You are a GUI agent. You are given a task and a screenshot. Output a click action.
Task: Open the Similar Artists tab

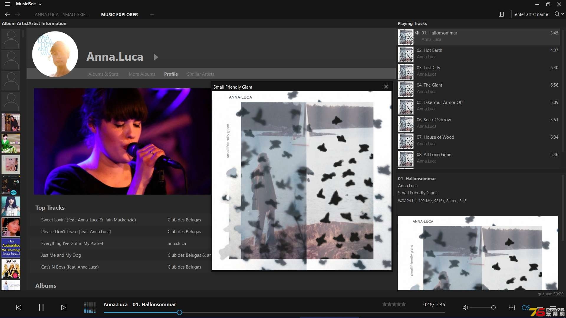pyautogui.click(x=200, y=74)
